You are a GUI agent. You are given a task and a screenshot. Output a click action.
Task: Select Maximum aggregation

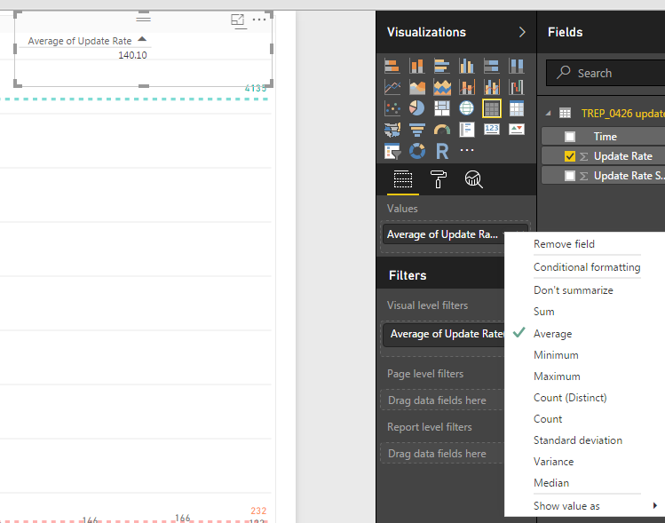(x=557, y=376)
